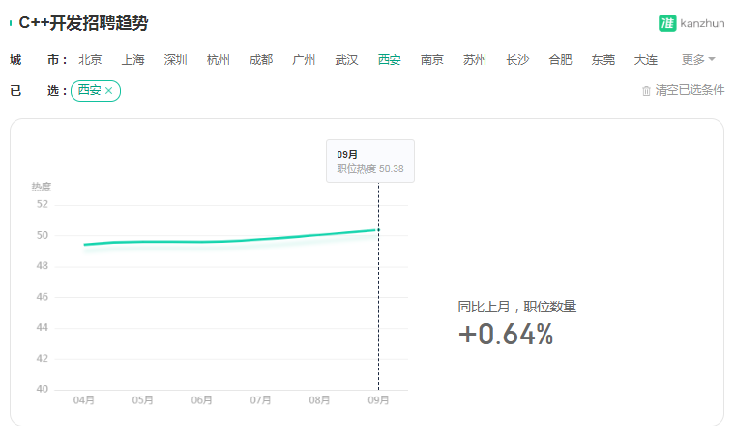Remove the 西安 selected filter tag
This screenshot has width=735, height=441.
click(108, 91)
